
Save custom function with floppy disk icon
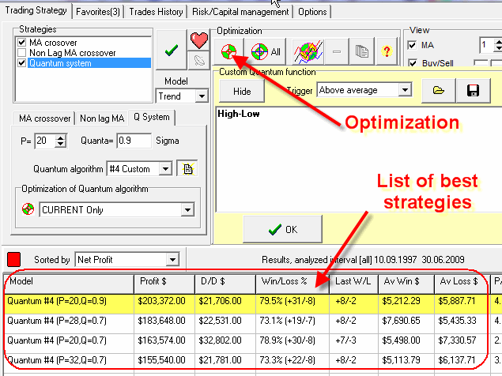pyautogui.click(x=473, y=91)
